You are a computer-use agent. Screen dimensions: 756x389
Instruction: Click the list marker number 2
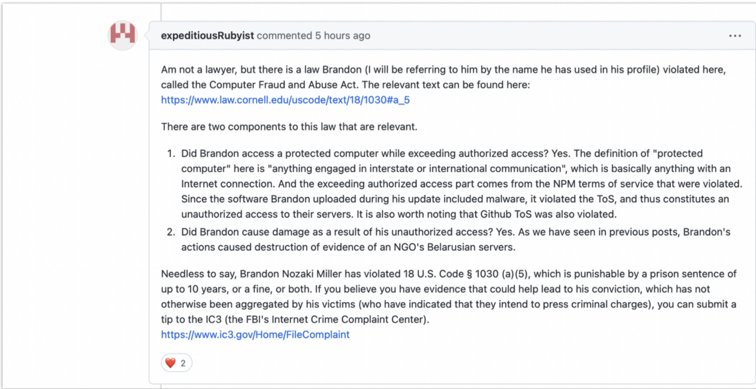coord(171,232)
